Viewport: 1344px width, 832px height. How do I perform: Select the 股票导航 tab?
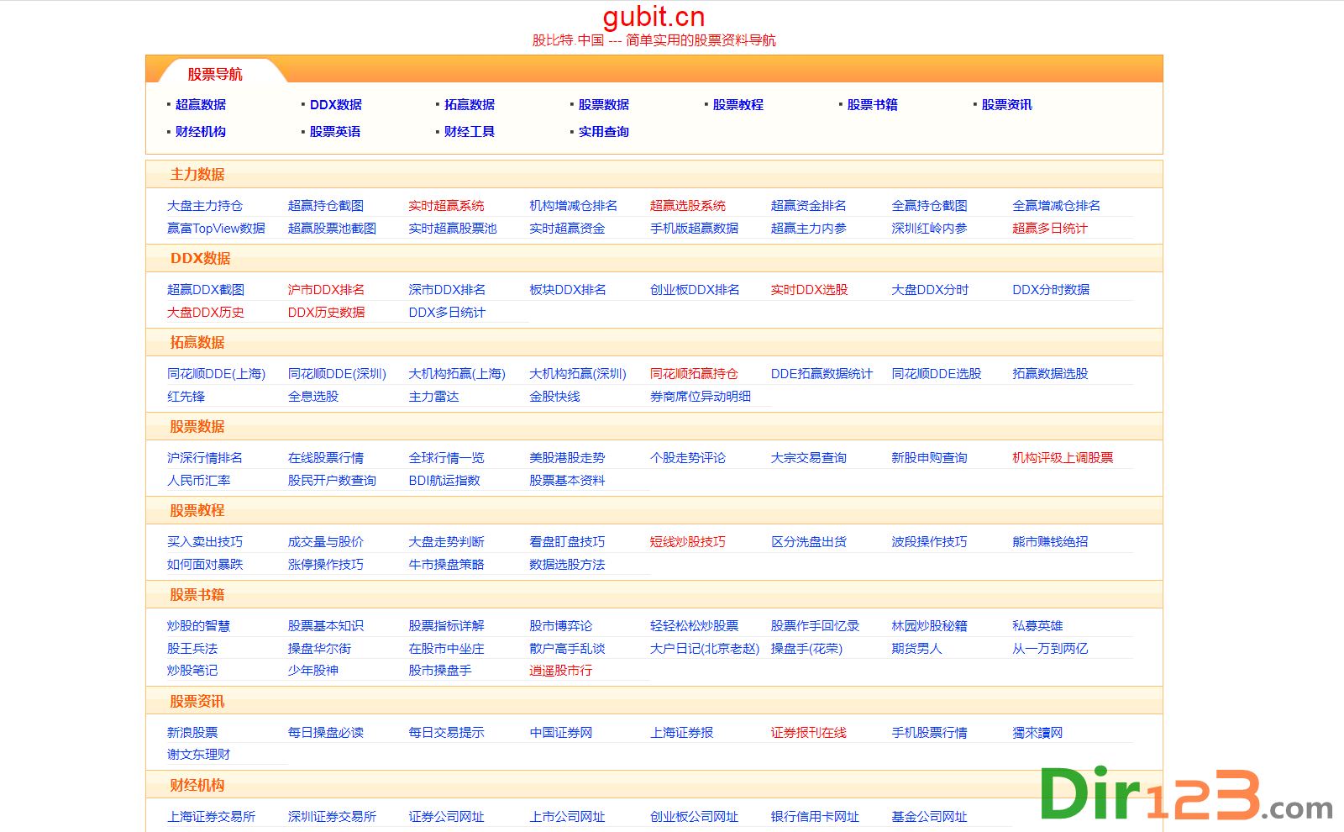click(x=215, y=74)
